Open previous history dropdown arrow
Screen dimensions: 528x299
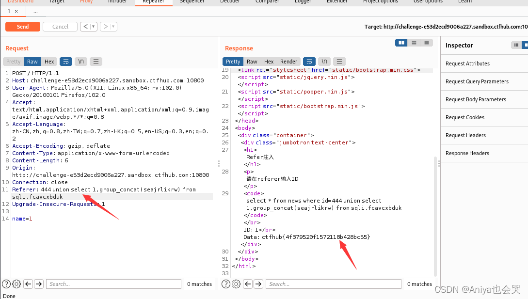(94, 27)
